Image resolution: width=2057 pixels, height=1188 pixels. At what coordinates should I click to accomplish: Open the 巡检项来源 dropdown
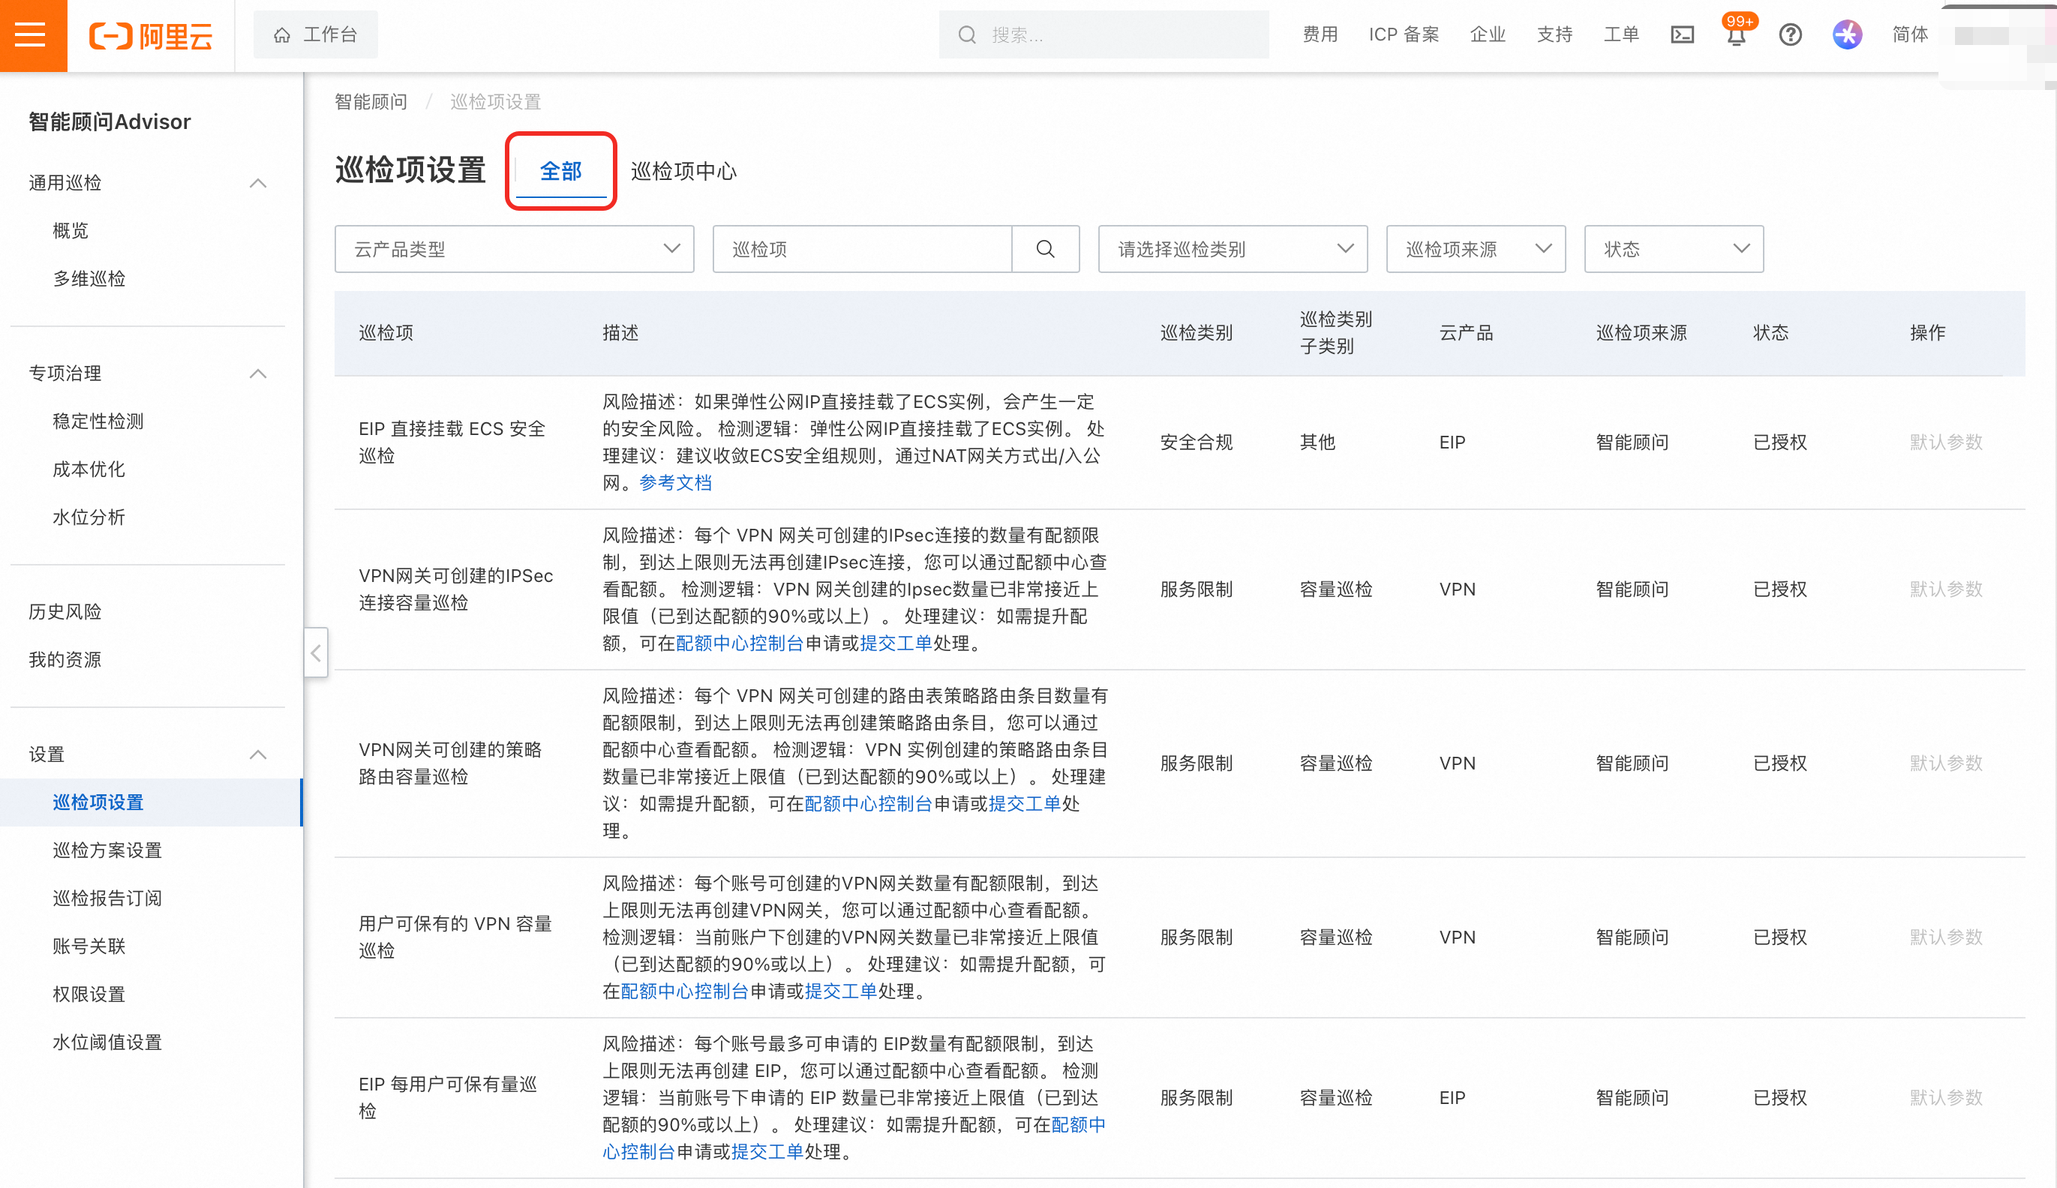[x=1475, y=249]
